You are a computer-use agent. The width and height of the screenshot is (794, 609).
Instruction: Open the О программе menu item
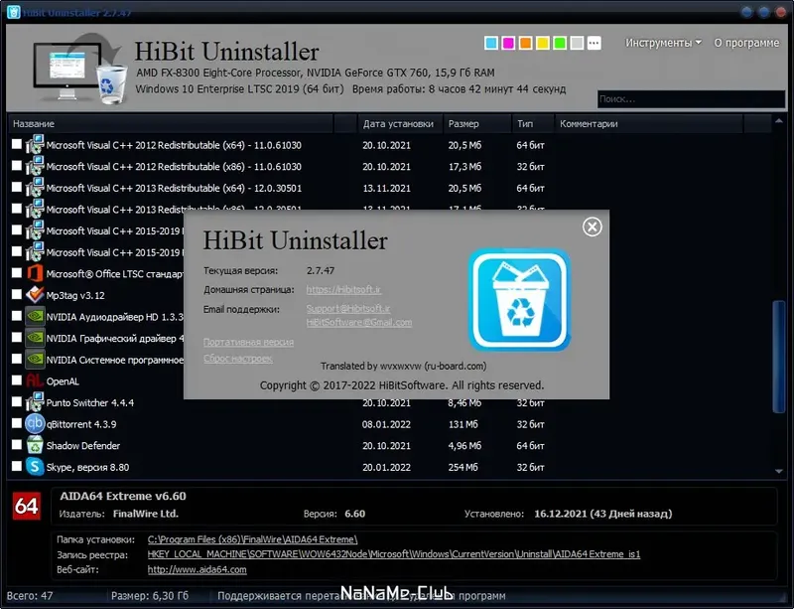click(746, 43)
